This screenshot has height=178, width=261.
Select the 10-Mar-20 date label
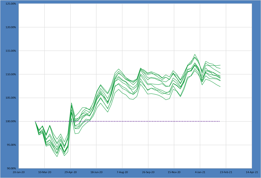45,172
